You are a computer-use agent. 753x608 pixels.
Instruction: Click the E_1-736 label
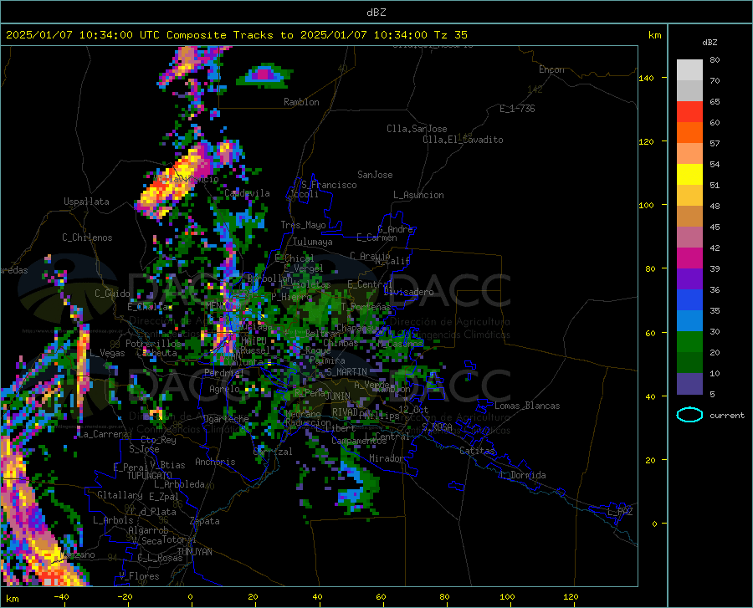(517, 109)
